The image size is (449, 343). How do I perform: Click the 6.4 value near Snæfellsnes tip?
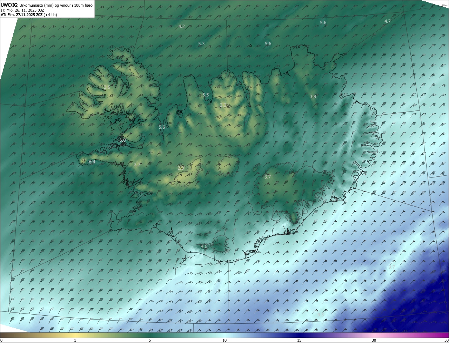pyautogui.click(x=92, y=162)
